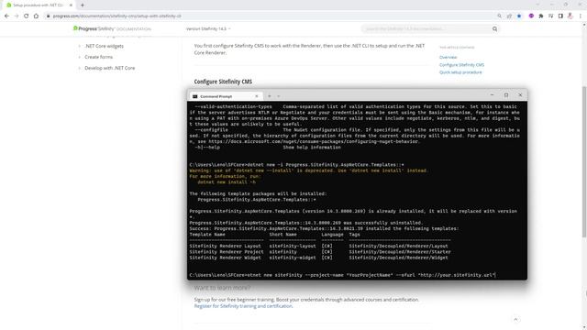Click the 'dotnet new install -h' line
Image resolution: width=587 pixels, height=330 pixels.
(x=227, y=182)
